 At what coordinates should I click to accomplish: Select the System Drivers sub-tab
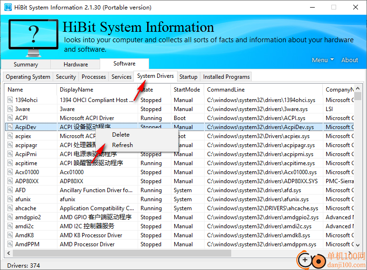(x=155, y=76)
